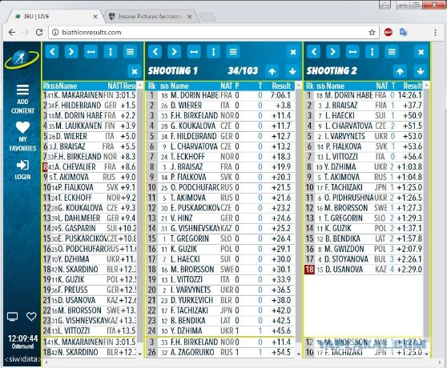The image size is (447, 368).
Task: Click down arrow in Shooting 2 header
Action: click(421, 71)
